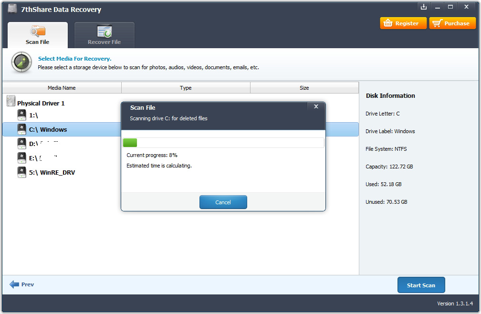Click the Media Name column header
This screenshot has height=314, width=481.
pyautogui.click(x=62, y=88)
